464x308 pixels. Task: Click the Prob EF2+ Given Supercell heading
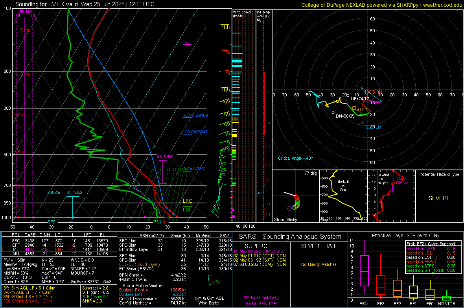[431, 244]
